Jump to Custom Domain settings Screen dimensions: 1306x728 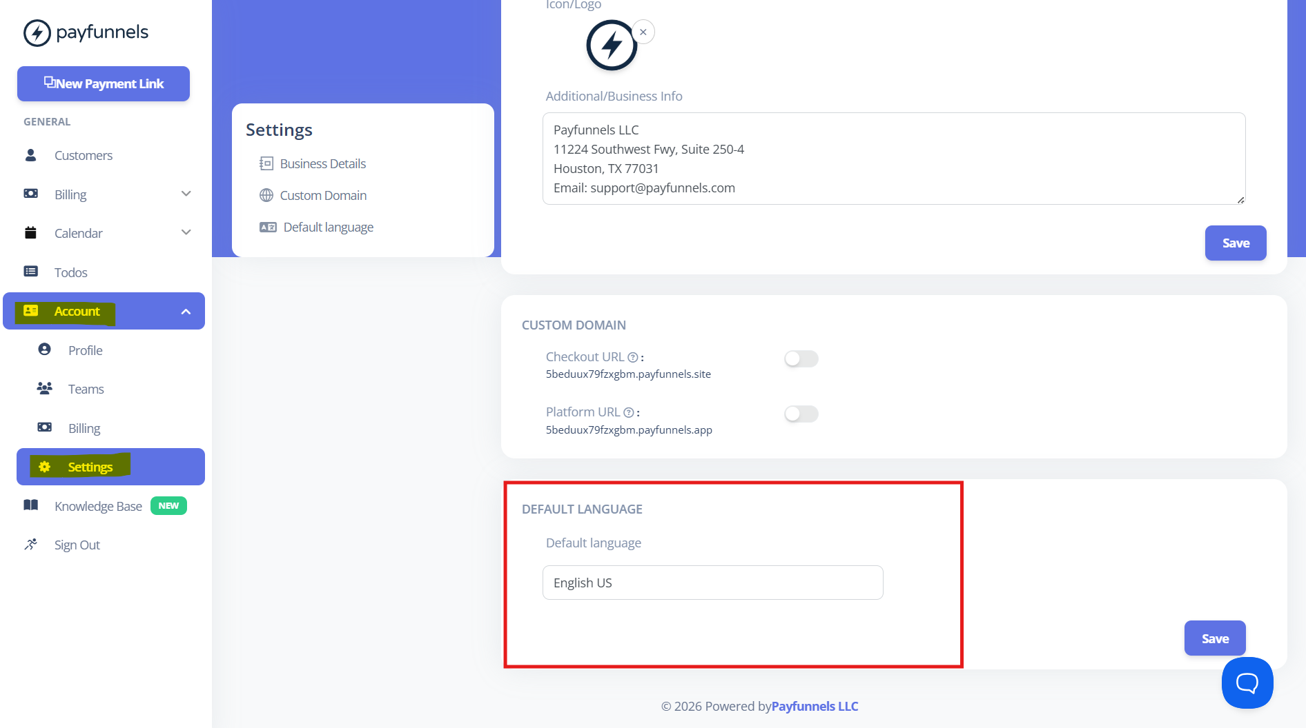pos(323,195)
